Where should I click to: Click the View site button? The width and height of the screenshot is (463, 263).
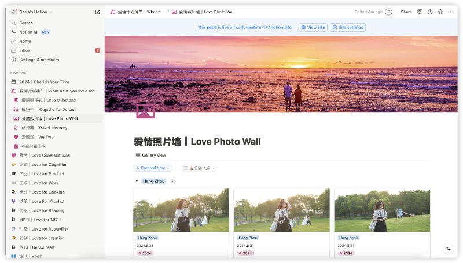pyautogui.click(x=313, y=27)
